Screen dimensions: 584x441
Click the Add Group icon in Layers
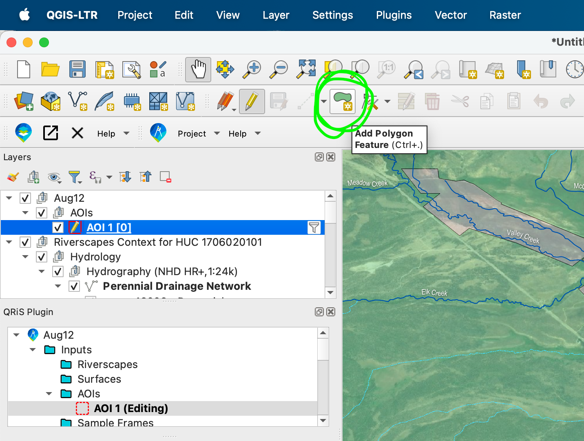click(33, 177)
